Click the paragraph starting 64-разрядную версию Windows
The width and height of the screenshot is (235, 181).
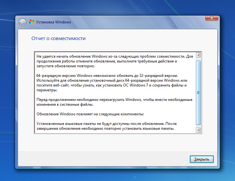[x=112, y=83]
